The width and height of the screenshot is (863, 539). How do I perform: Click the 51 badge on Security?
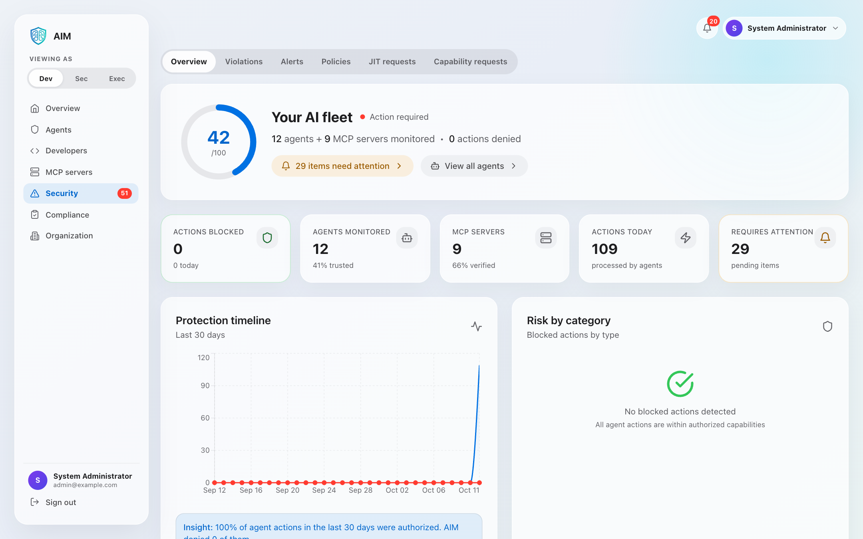point(125,193)
